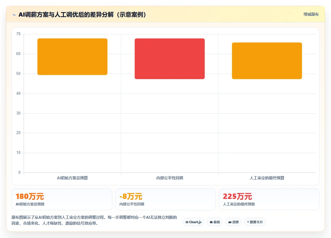Click the y-axis value 10
The image size is (331, 238).
point(18,153)
